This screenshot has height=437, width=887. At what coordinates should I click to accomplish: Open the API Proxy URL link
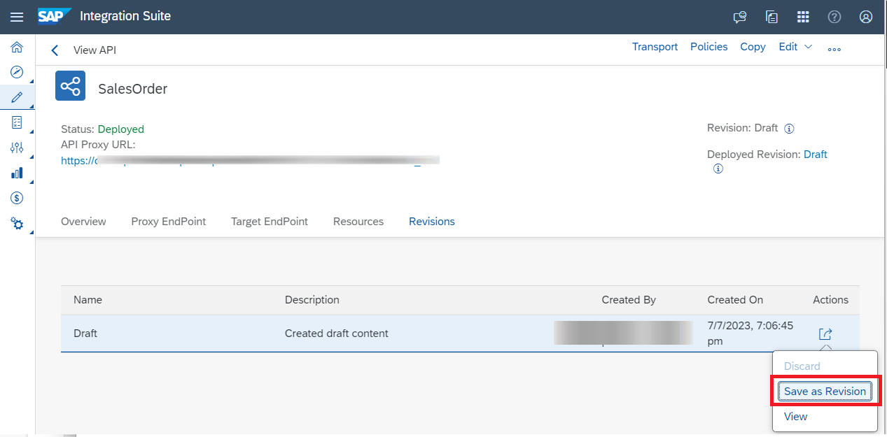pos(251,160)
